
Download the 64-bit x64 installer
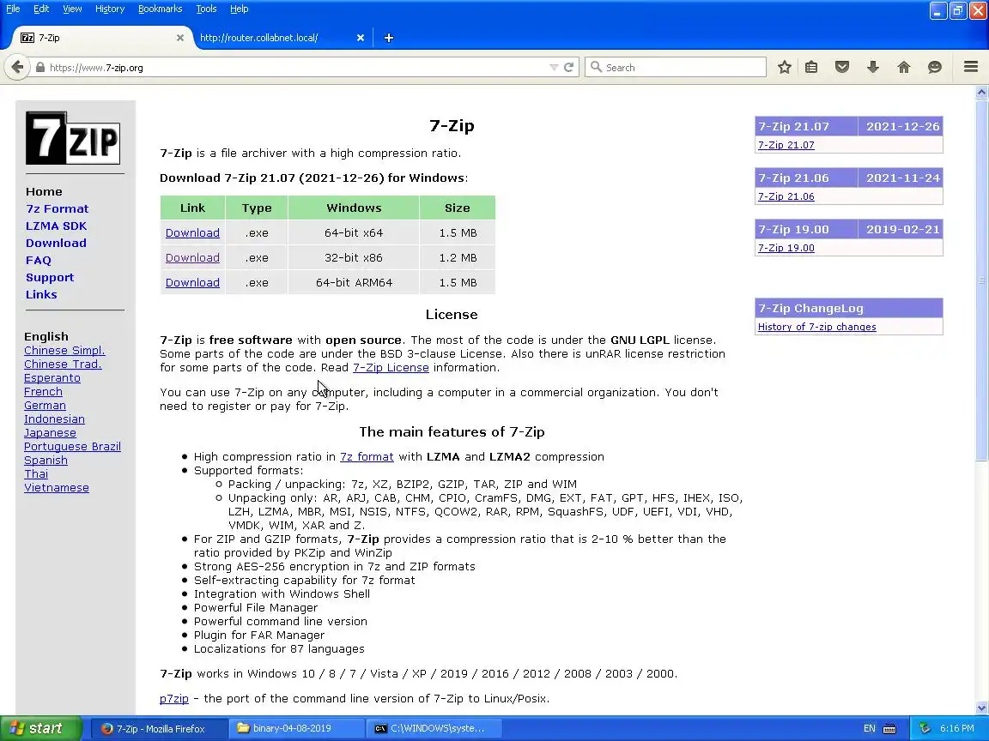coord(192,233)
